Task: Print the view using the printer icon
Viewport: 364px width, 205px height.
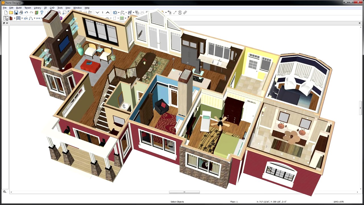Action: tap(21, 13)
